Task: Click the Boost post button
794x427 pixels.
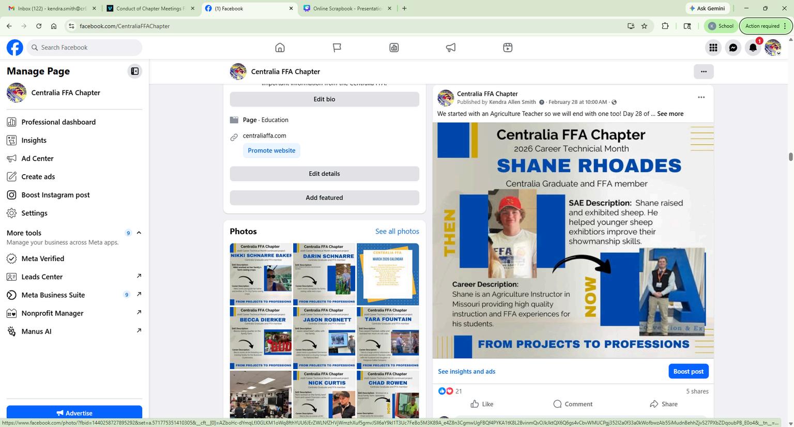Action: click(x=688, y=371)
